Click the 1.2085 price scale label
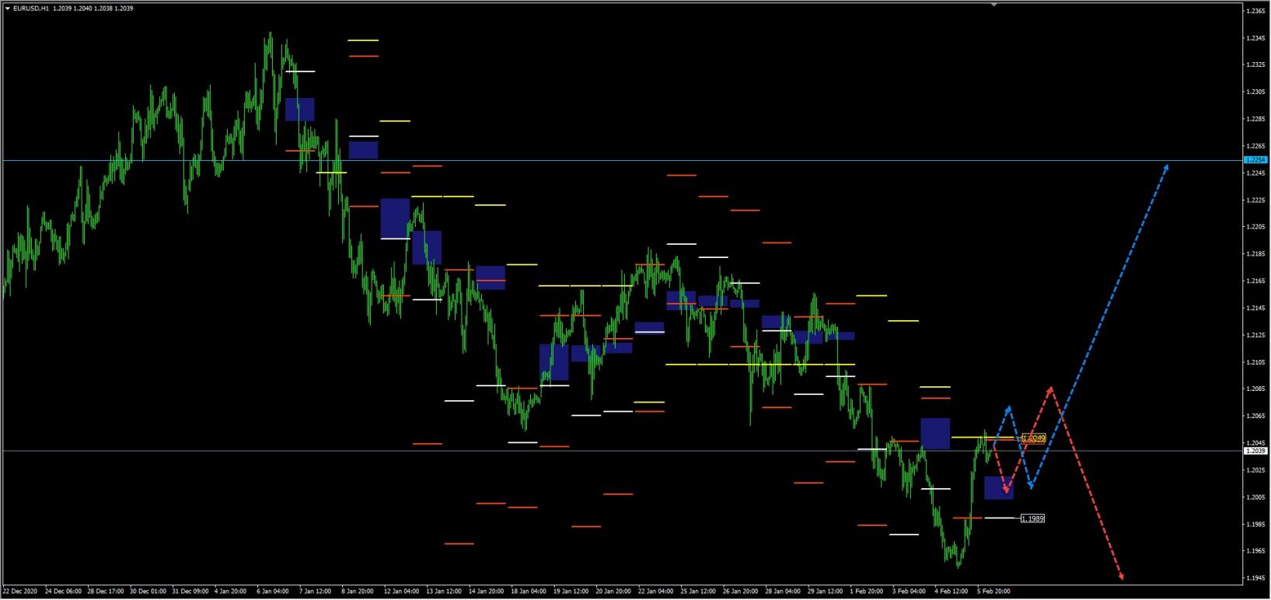 pyautogui.click(x=1255, y=389)
